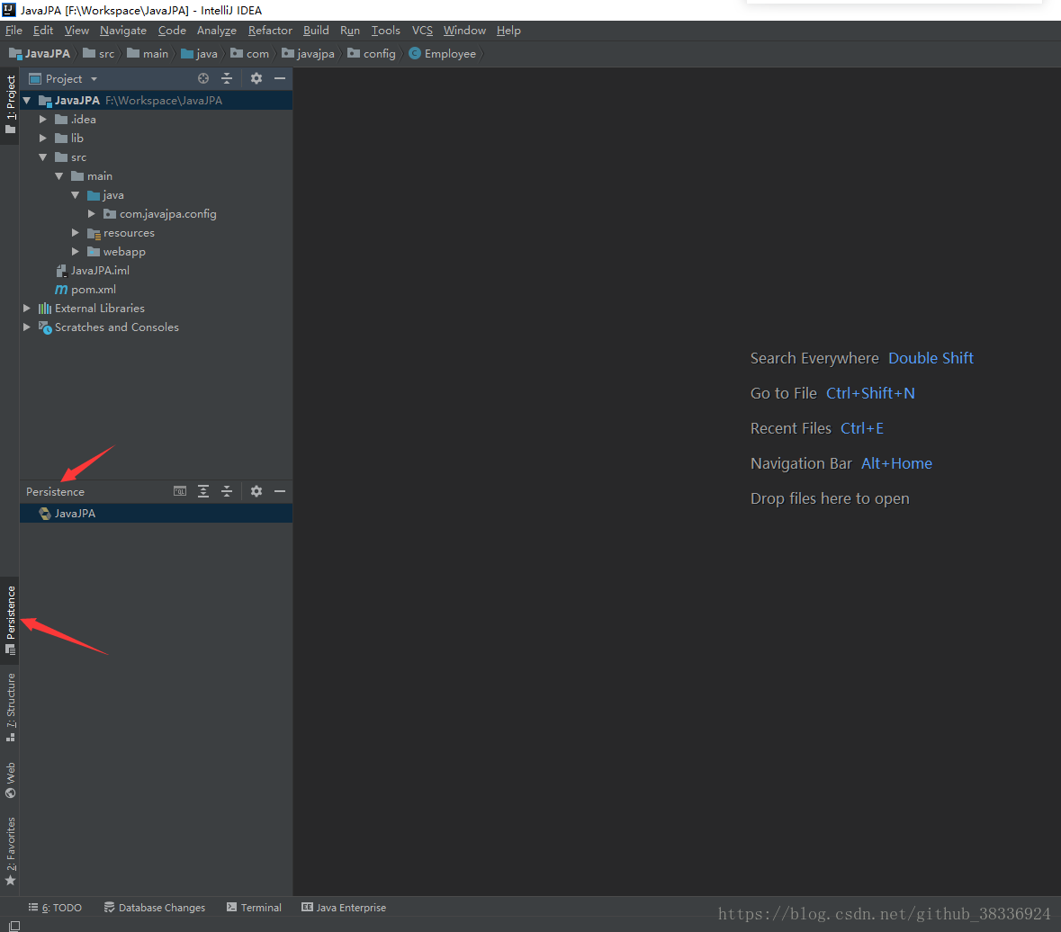Open the View menu

(76, 31)
